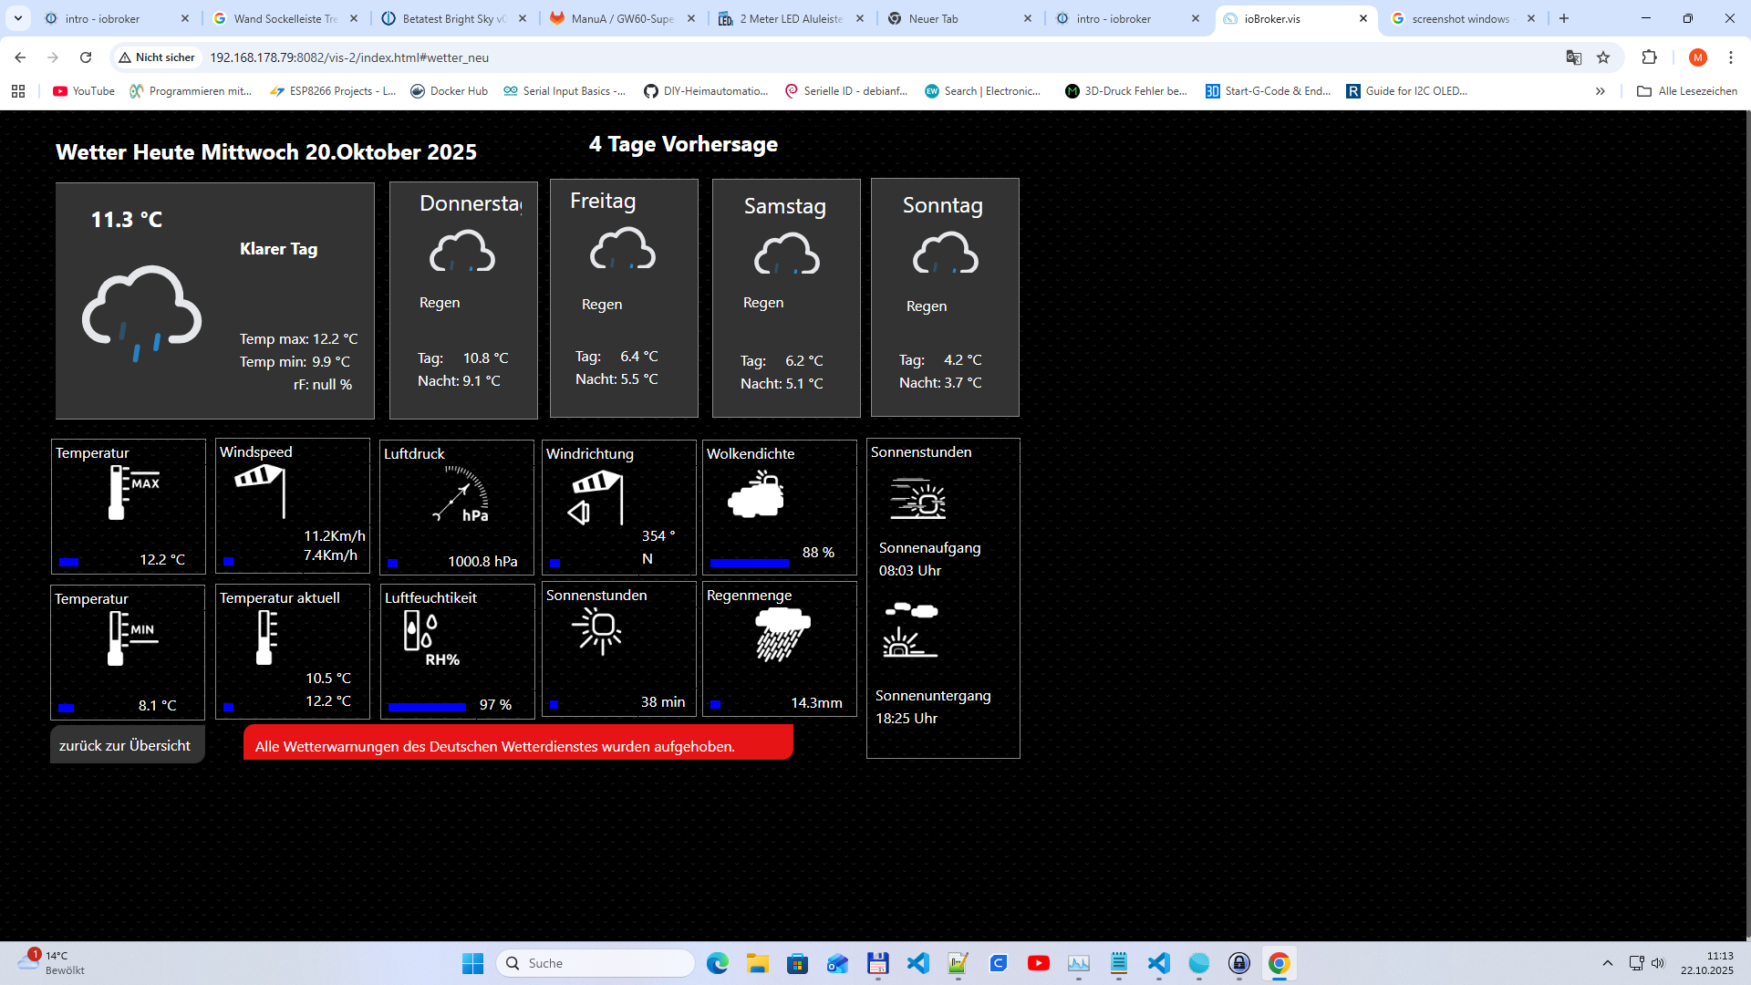Click the Regenmenge rain cloud icon
Screen dimensions: 1751x985
click(x=782, y=634)
